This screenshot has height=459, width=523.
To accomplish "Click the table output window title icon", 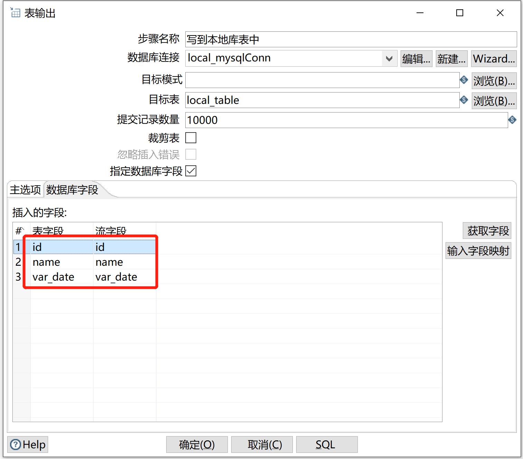I will click(15, 13).
